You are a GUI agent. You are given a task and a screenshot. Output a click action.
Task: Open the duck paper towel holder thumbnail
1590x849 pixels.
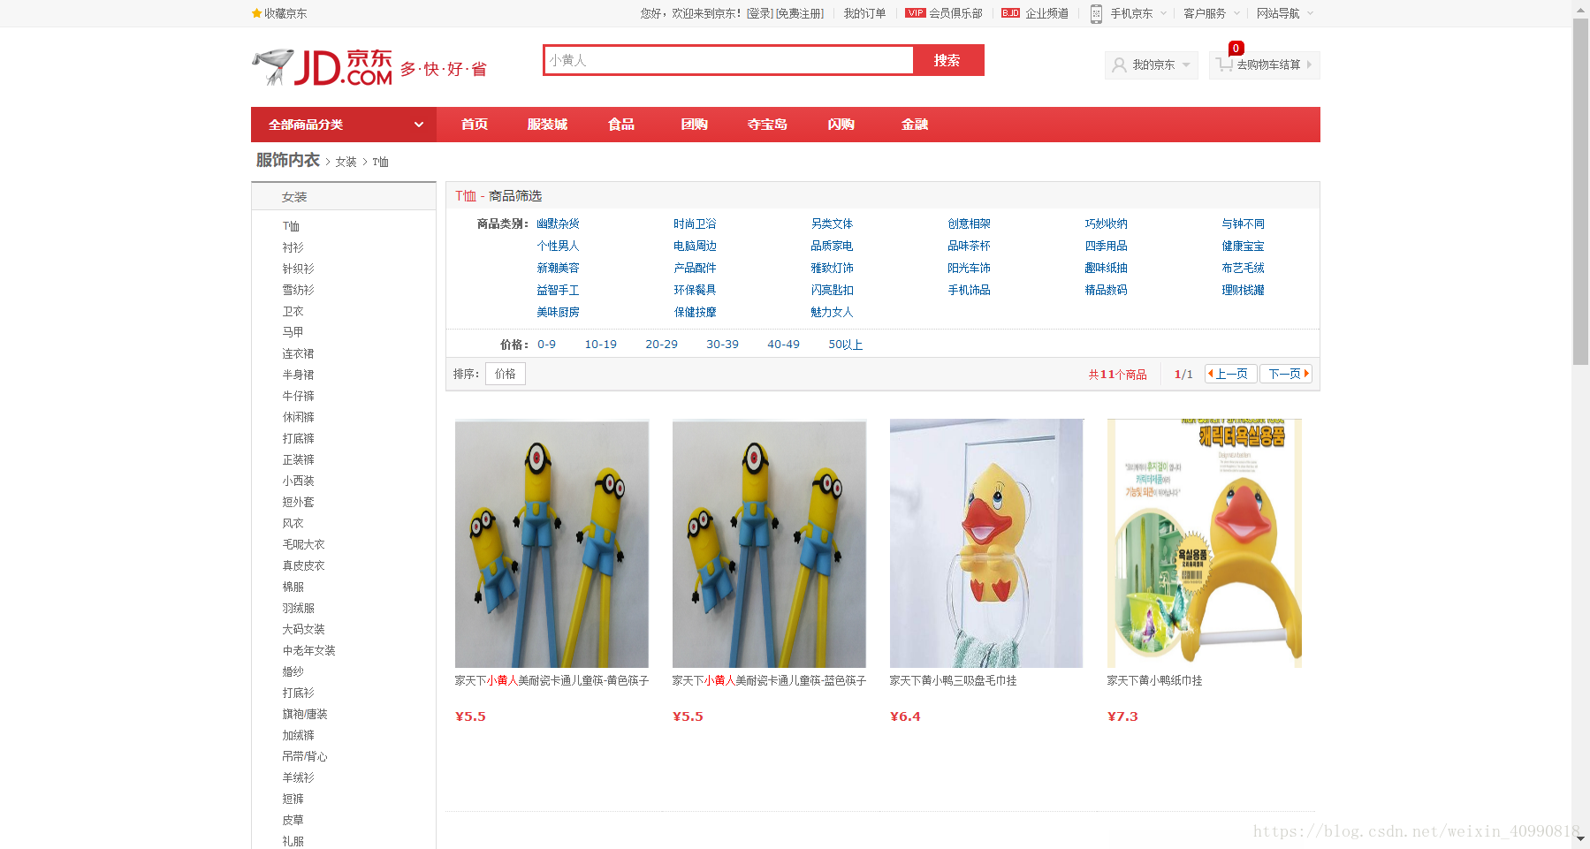click(x=1204, y=543)
